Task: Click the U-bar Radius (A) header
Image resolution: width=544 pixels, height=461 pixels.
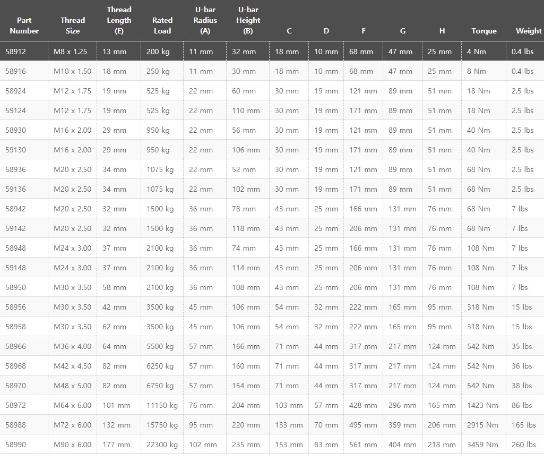Action: click(205, 20)
